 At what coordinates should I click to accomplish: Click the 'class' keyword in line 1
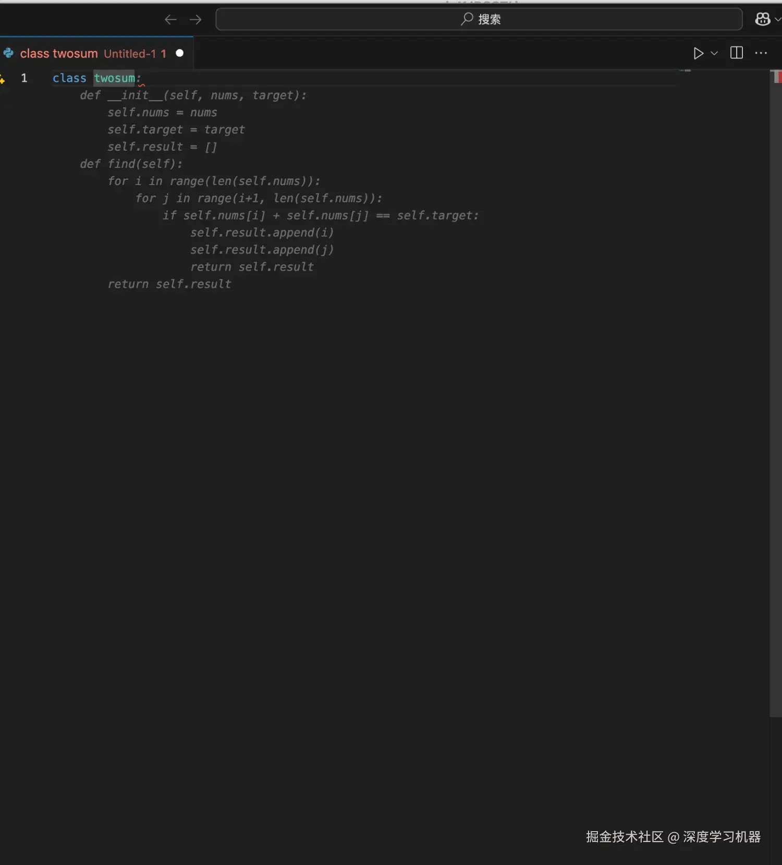[x=69, y=78]
